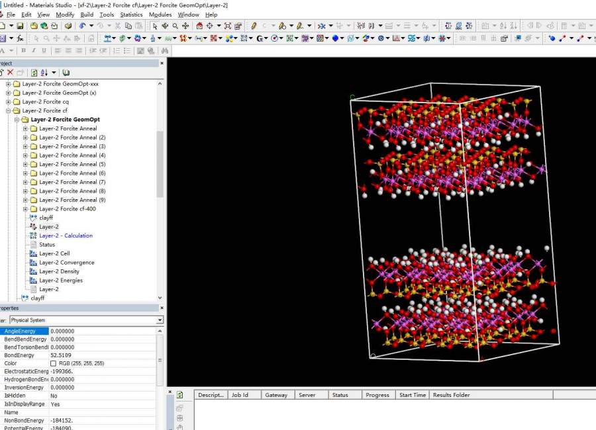Activate the Zoom magnifier tool
The height and width of the screenshot is (430, 596).
click(x=175, y=26)
